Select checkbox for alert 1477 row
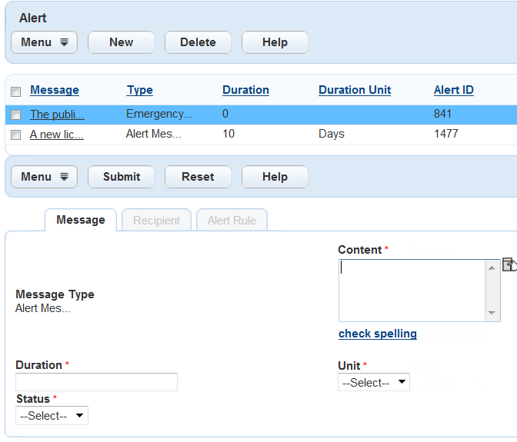Image resolution: width=517 pixels, height=442 pixels. coord(15,135)
